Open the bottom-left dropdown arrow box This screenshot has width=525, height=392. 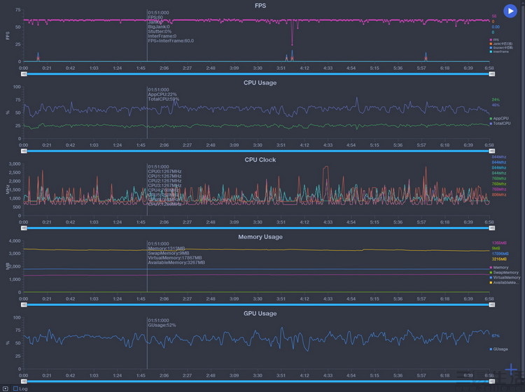point(6,389)
